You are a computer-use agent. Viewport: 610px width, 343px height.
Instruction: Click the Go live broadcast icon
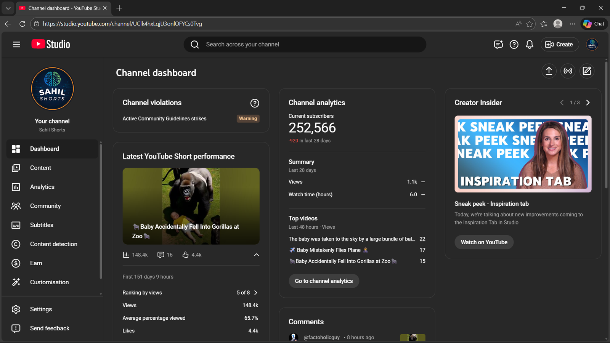pos(568,71)
